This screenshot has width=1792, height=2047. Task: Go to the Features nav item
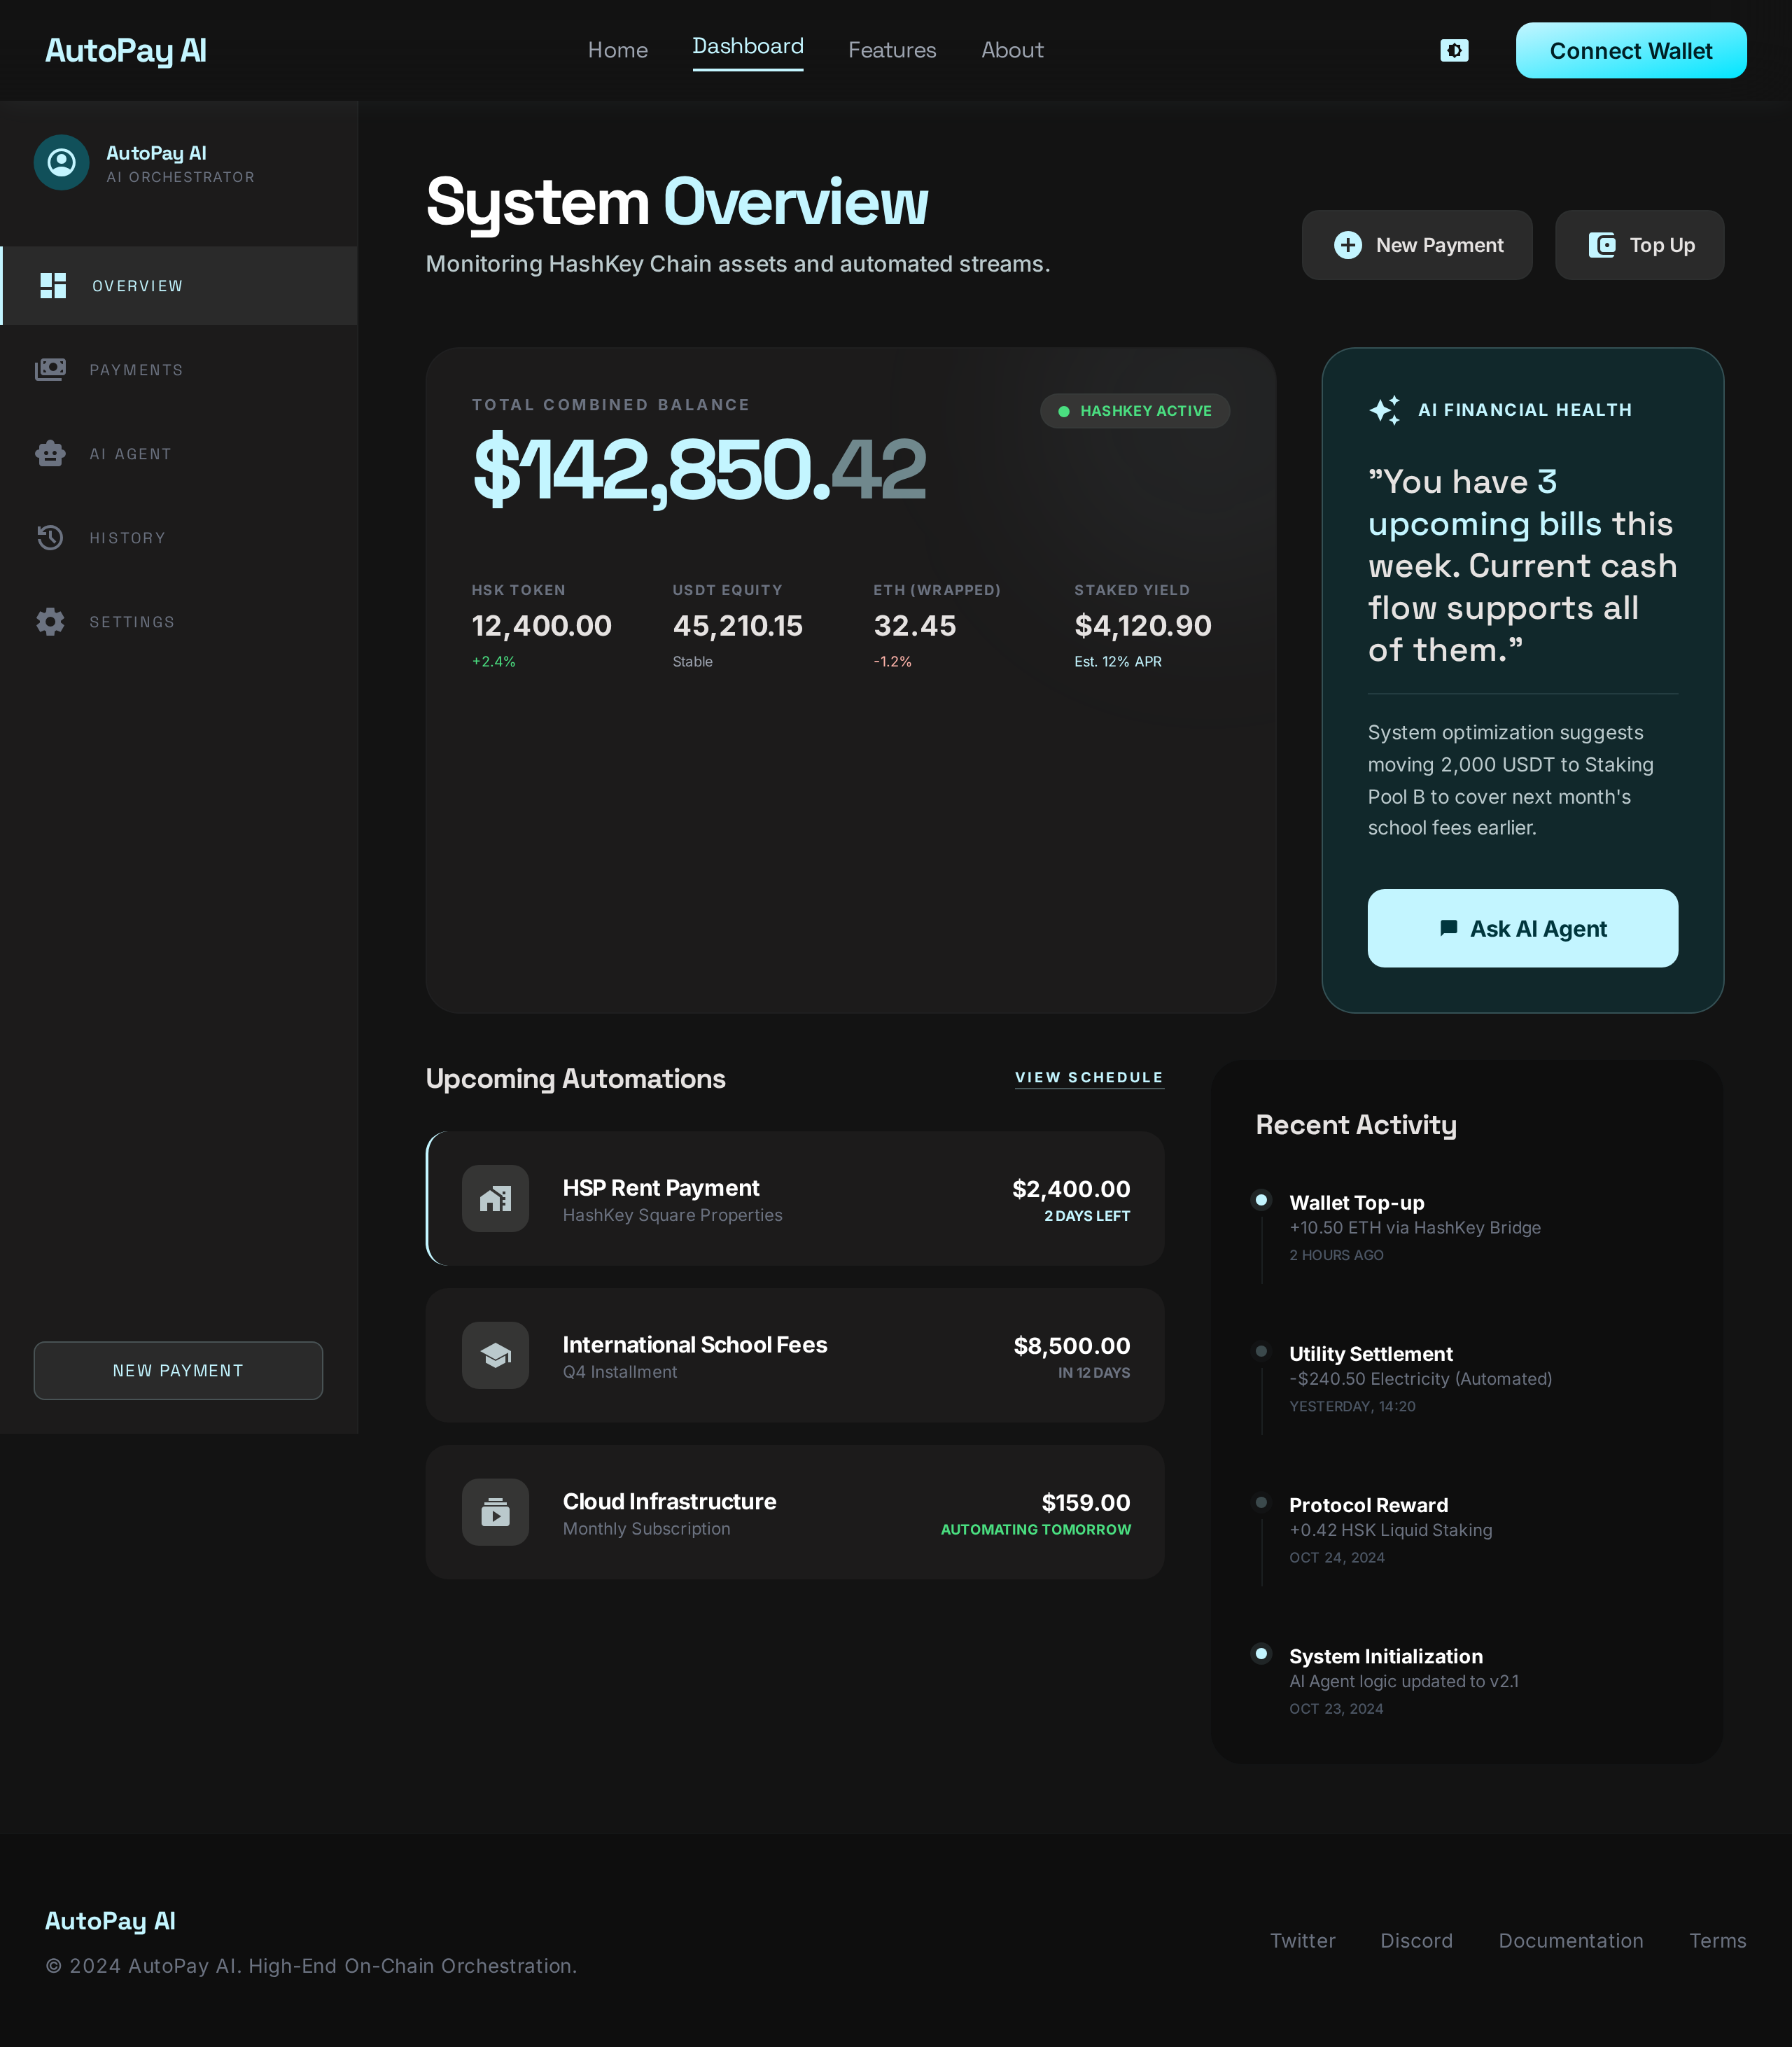[x=892, y=50]
